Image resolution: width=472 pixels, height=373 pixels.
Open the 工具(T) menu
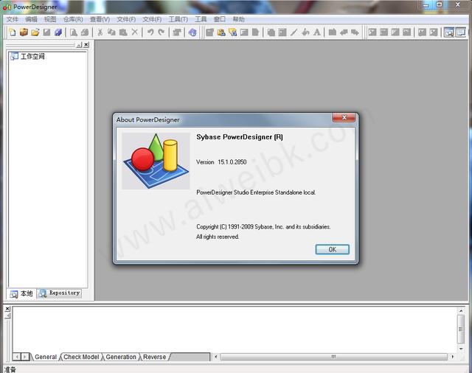[178, 19]
